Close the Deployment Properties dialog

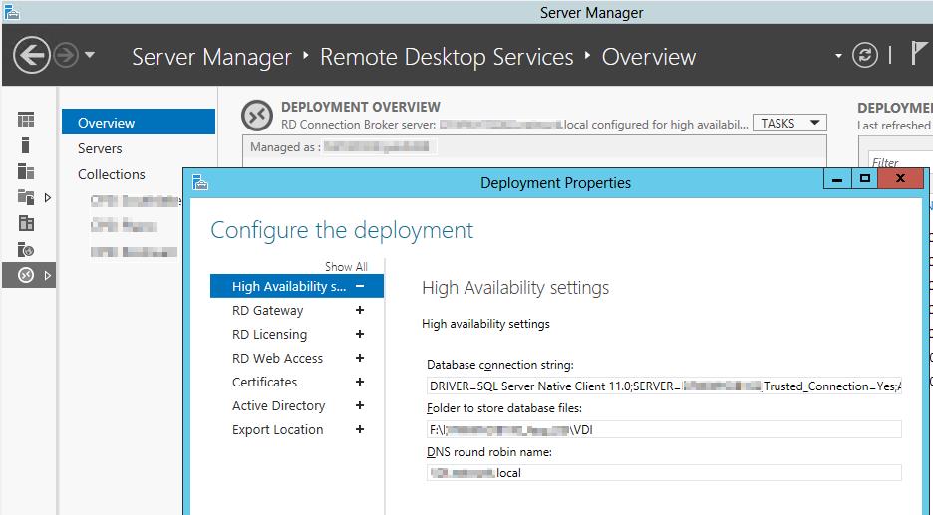[x=900, y=178]
